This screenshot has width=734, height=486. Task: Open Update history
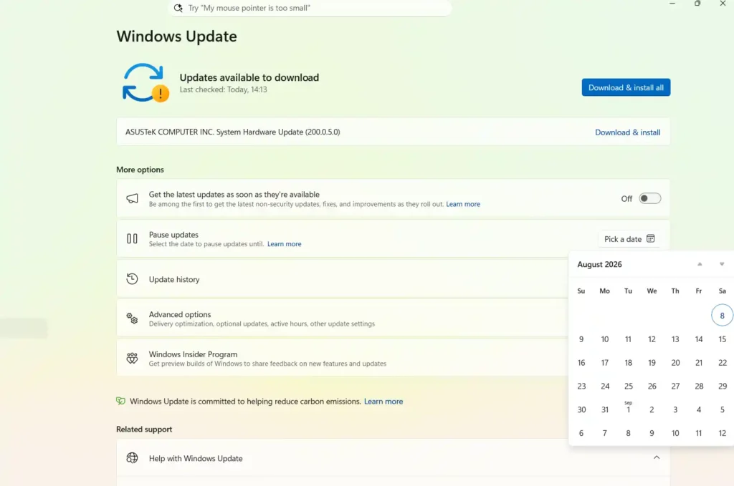[342, 279]
